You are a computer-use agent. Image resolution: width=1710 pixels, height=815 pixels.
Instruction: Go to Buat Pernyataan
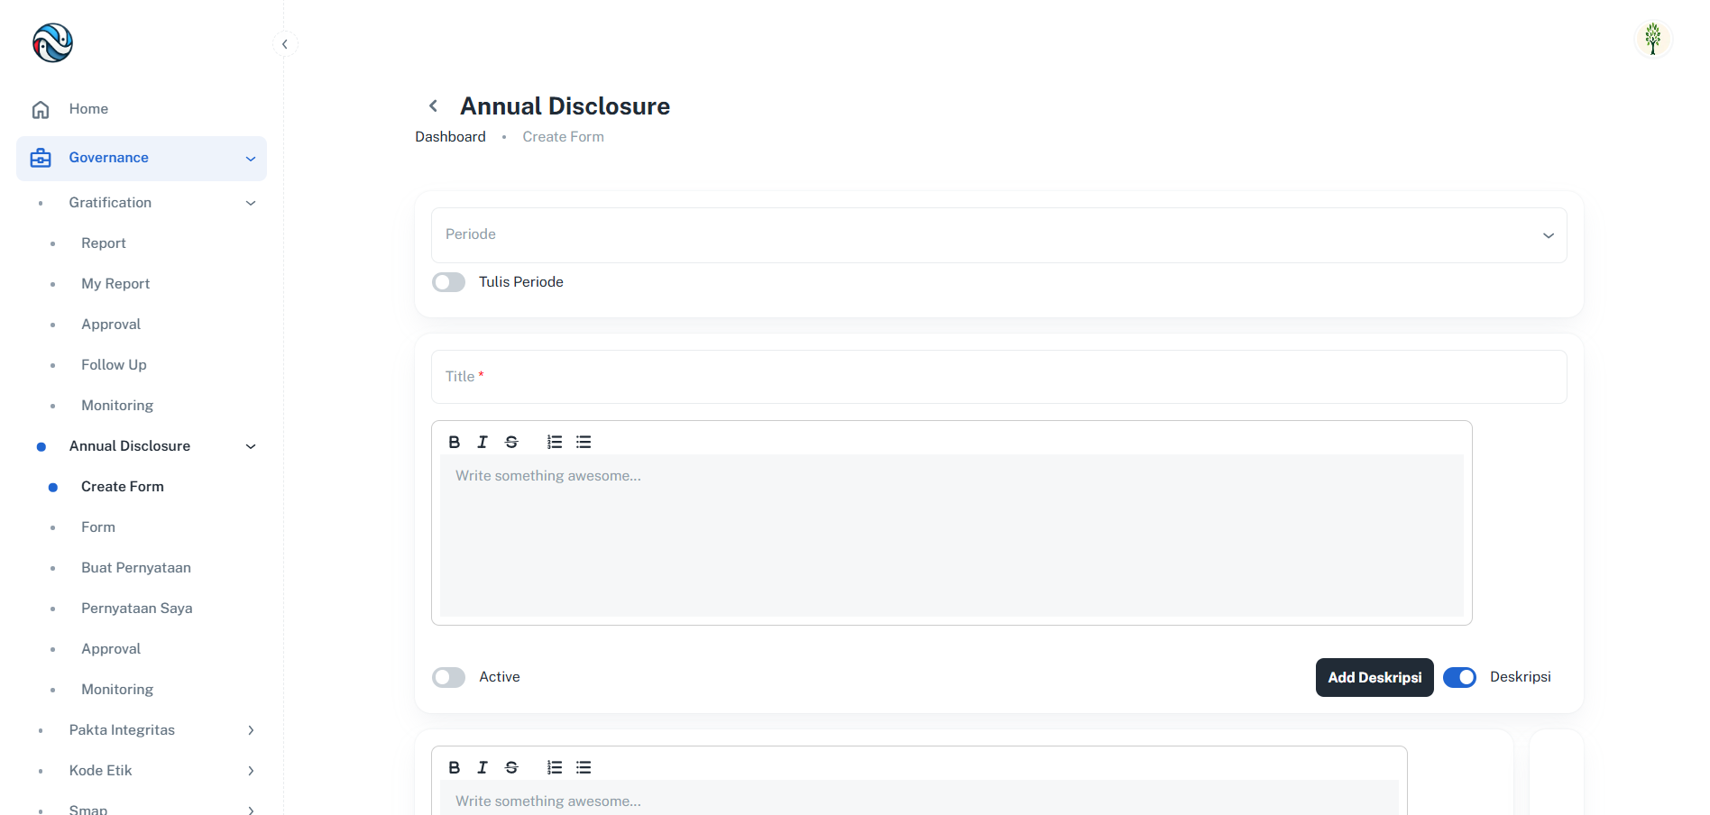click(x=136, y=568)
